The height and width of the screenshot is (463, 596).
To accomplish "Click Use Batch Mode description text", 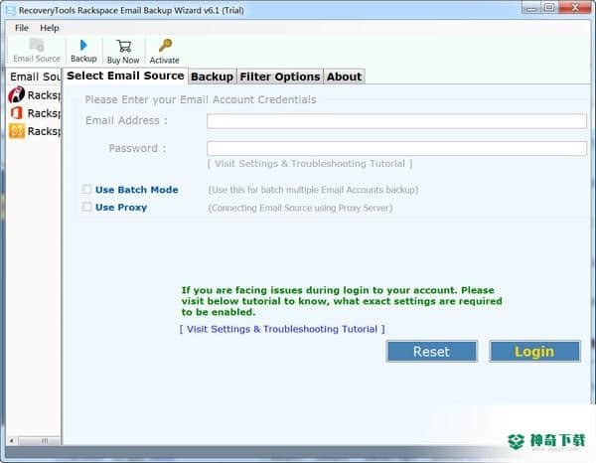I will pyautogui.click(x=313, y=190).
